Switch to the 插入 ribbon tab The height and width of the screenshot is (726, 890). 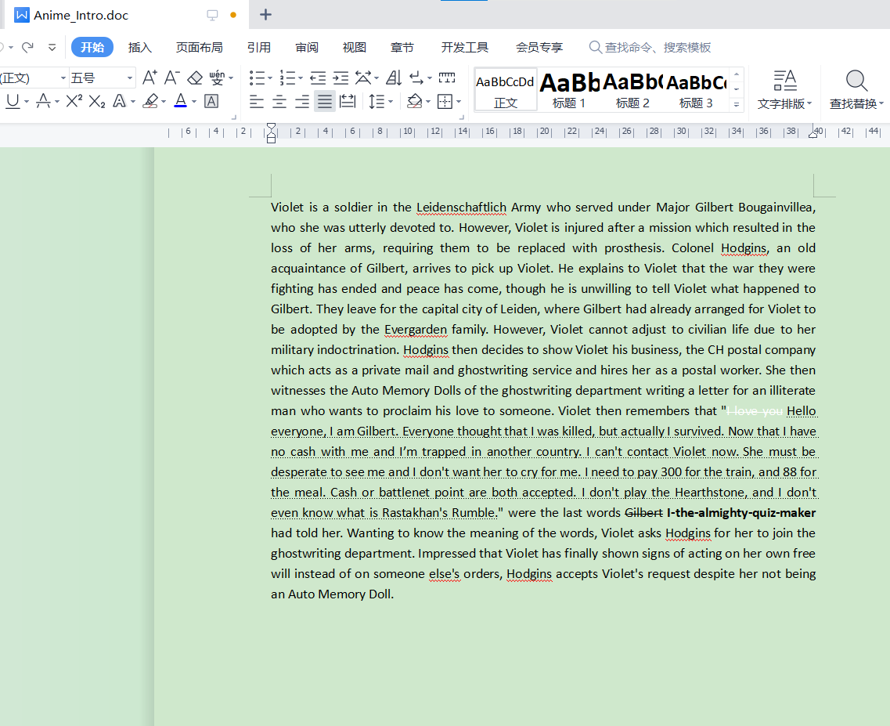[x=139, y=48]
